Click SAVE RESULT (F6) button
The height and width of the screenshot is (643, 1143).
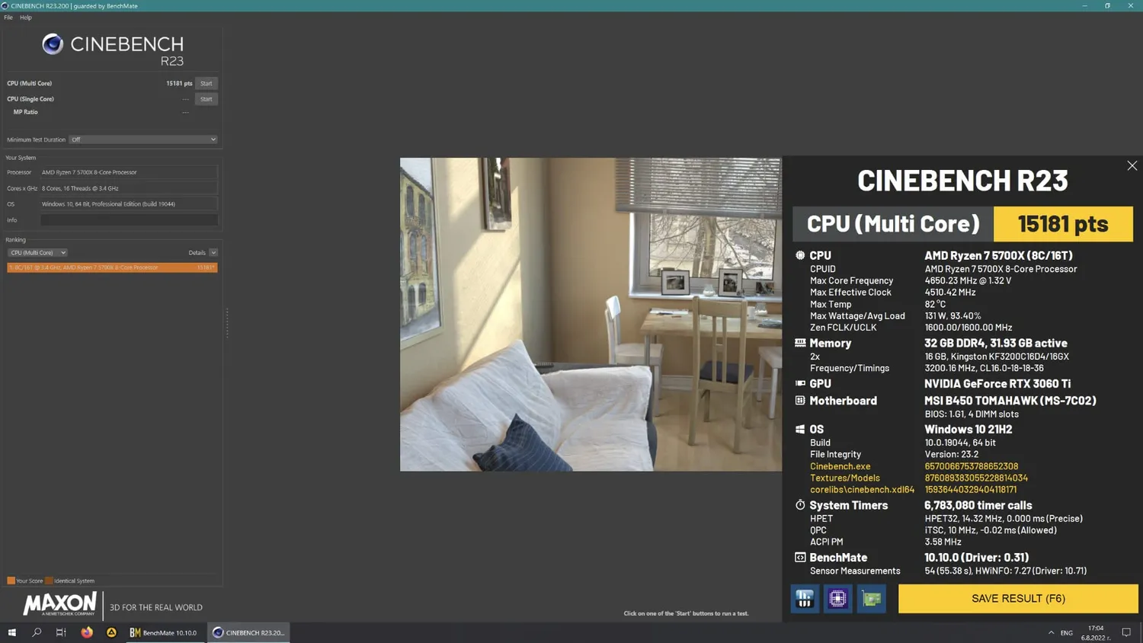[1018, 599]
